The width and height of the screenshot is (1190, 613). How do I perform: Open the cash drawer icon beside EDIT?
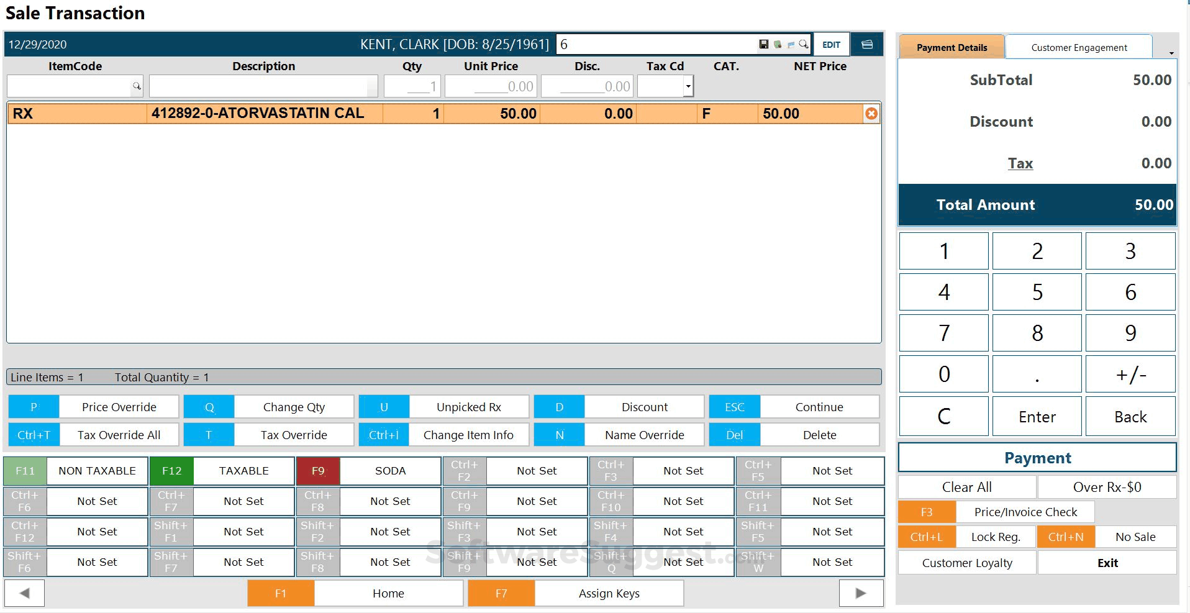[x=867, y=44]
